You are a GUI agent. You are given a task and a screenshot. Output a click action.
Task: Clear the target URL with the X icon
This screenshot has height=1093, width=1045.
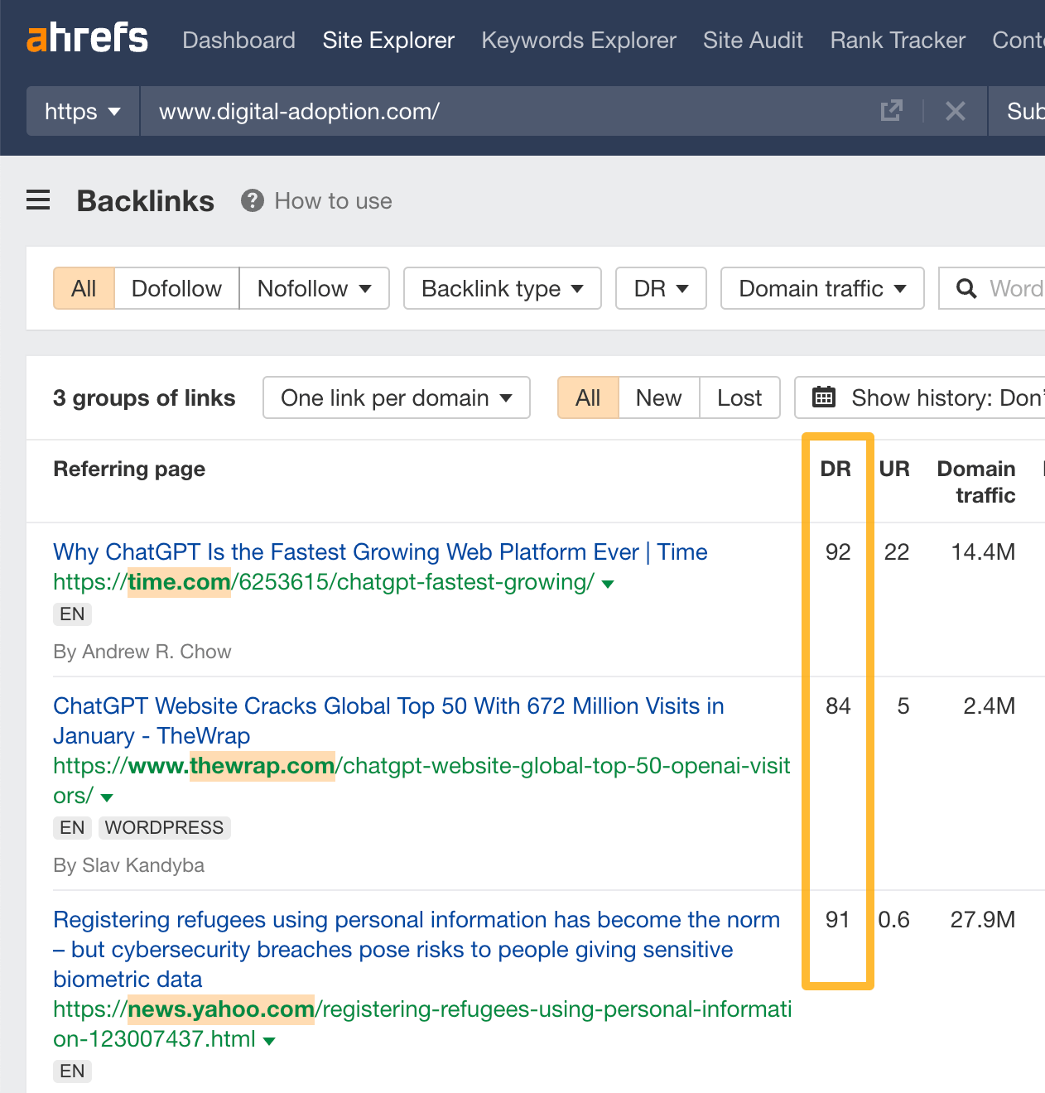click(x=956, y=111)
